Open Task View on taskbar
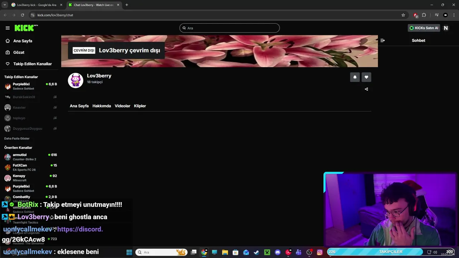 [194, 252]
